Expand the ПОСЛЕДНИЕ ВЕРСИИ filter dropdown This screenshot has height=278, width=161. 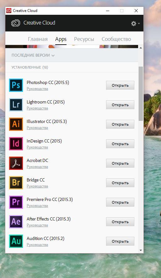coord(33,55)
